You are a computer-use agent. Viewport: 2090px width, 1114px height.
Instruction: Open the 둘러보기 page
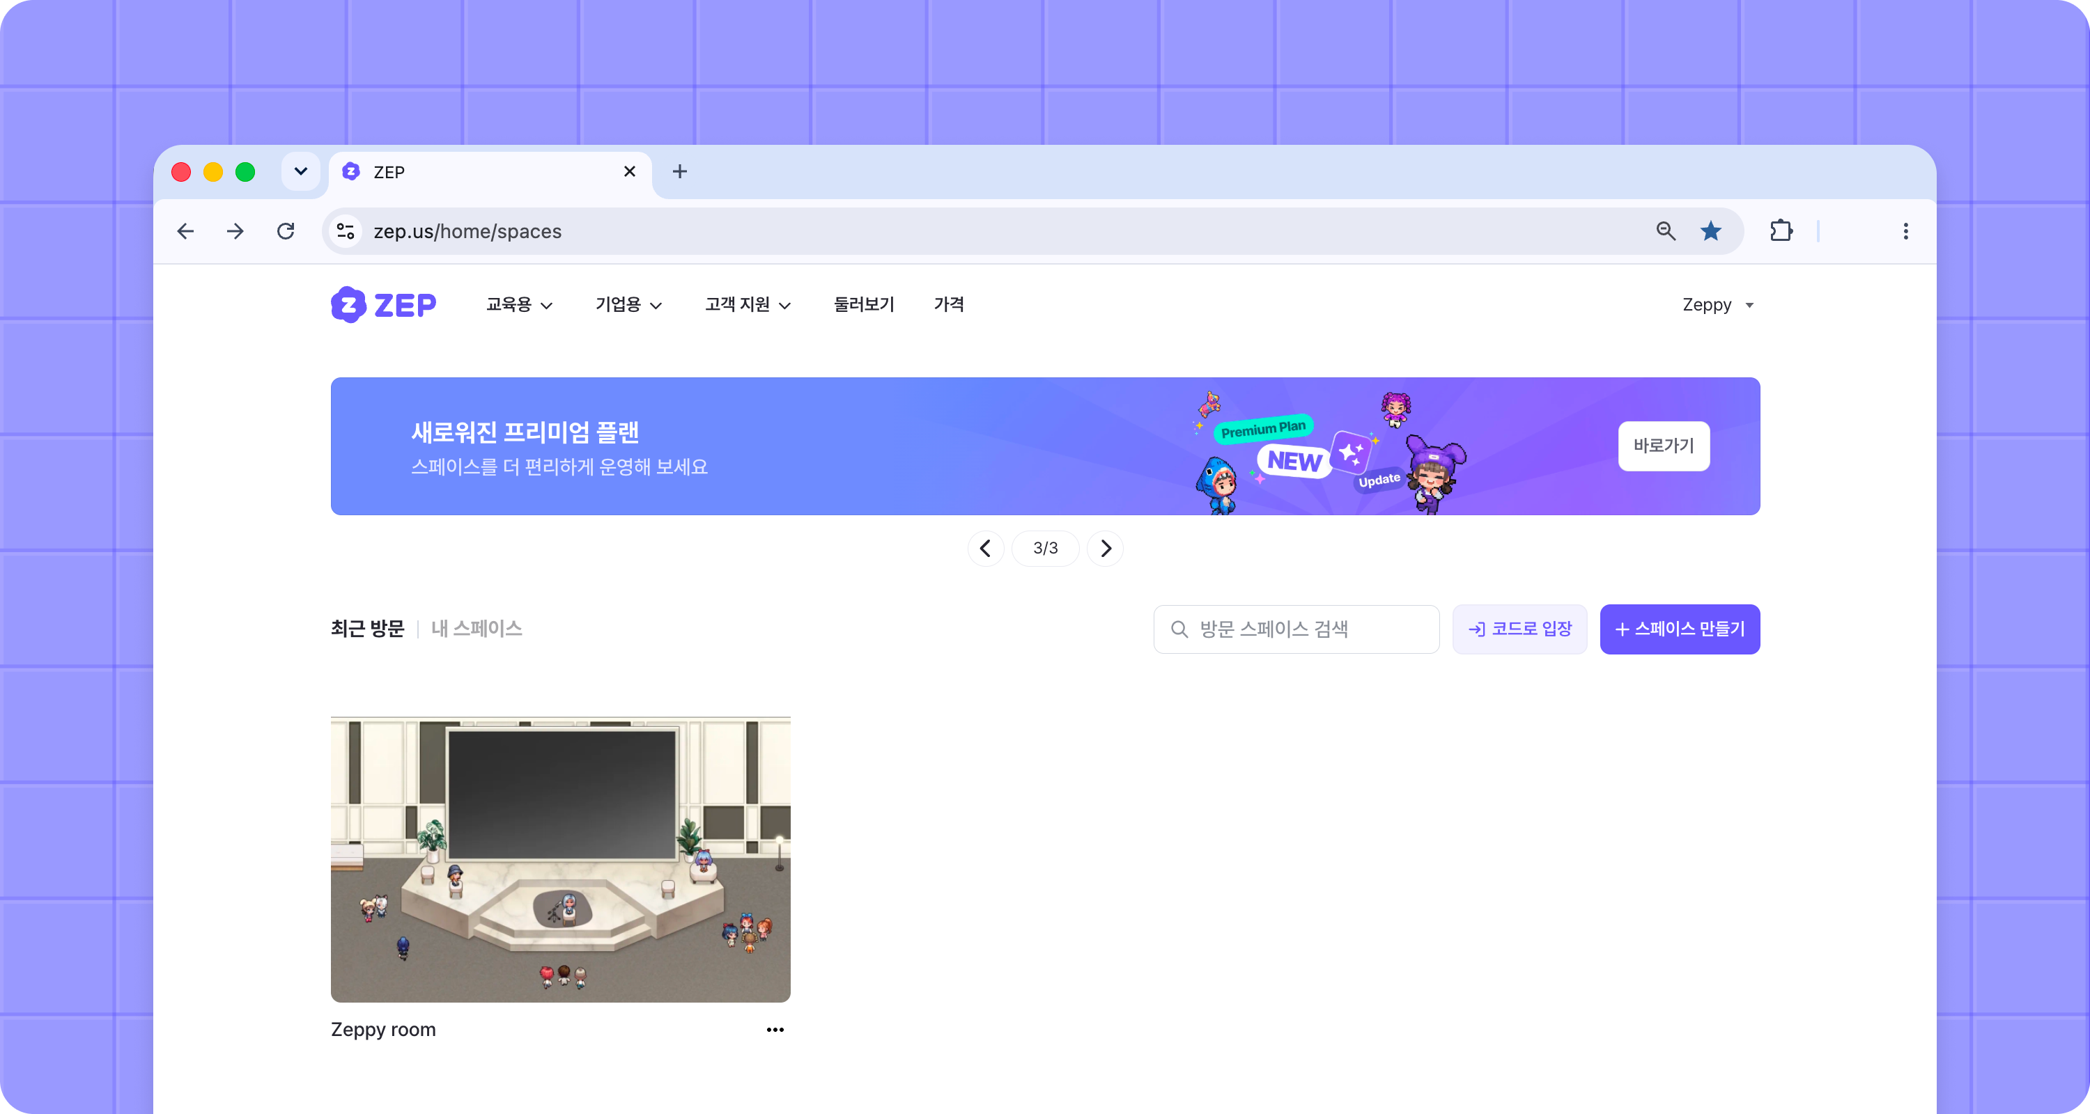[864, 305]
